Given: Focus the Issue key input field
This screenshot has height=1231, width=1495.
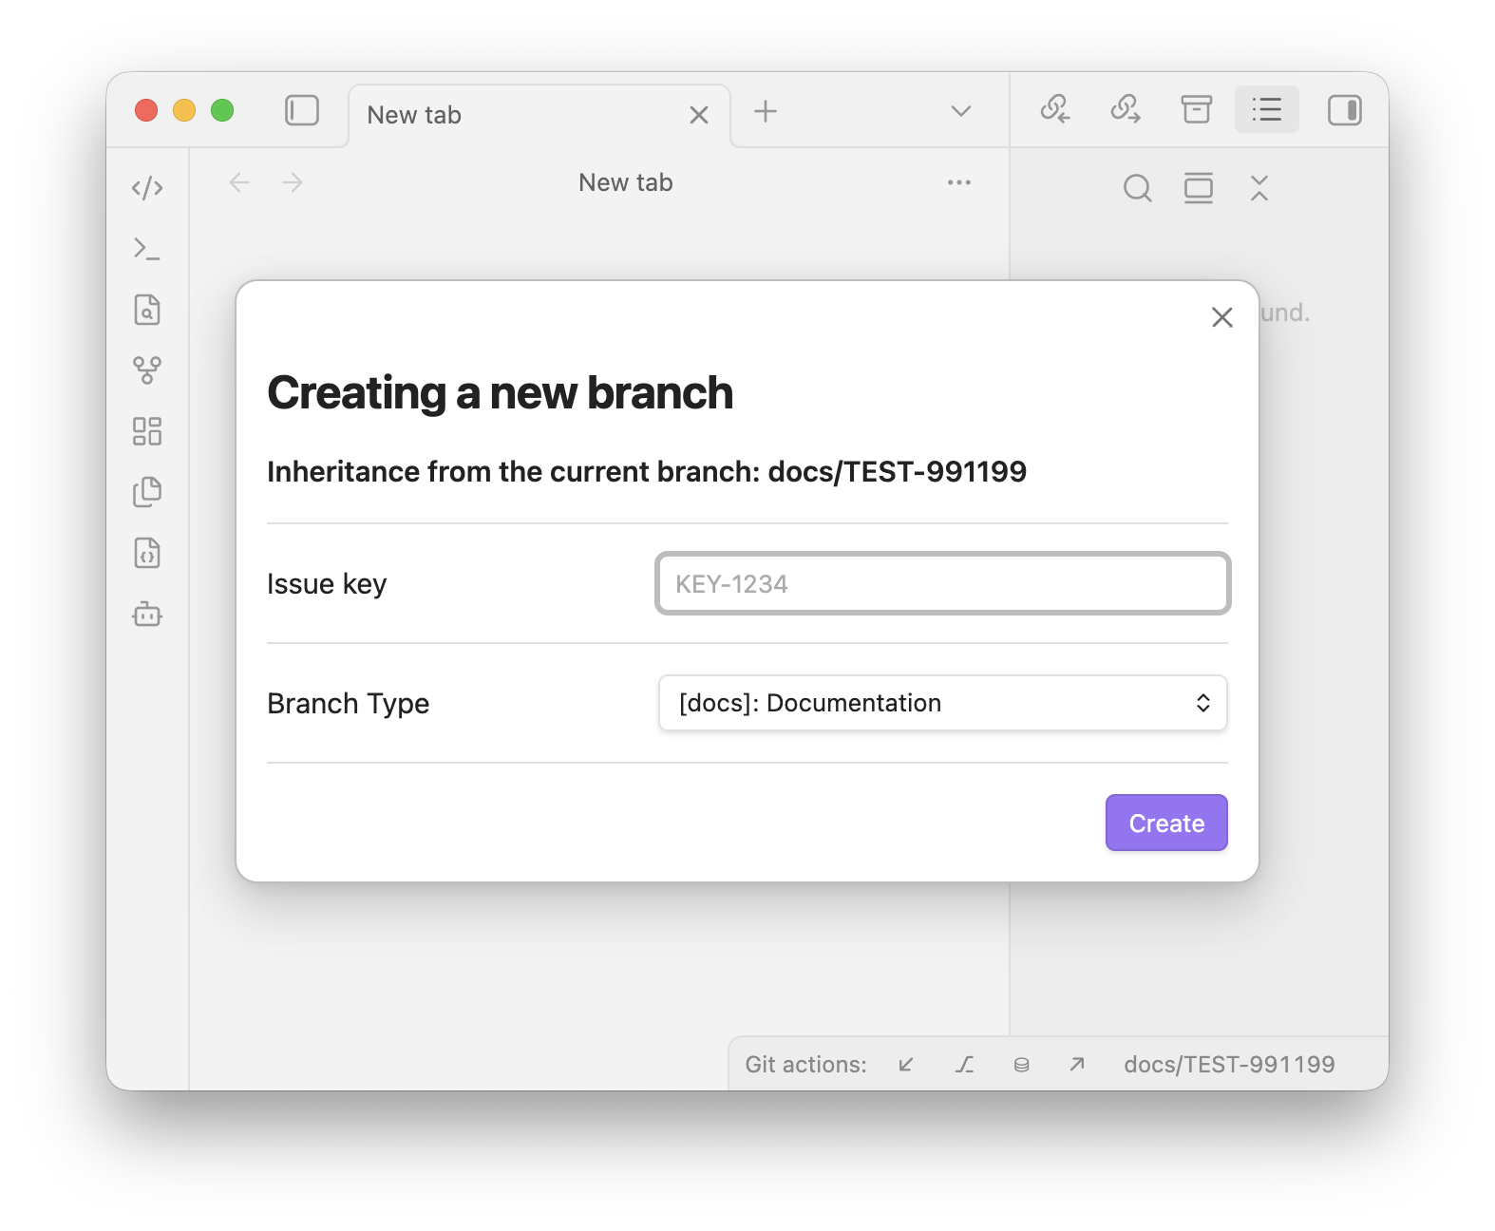Looking at the screenshot, I should (943, 583).
